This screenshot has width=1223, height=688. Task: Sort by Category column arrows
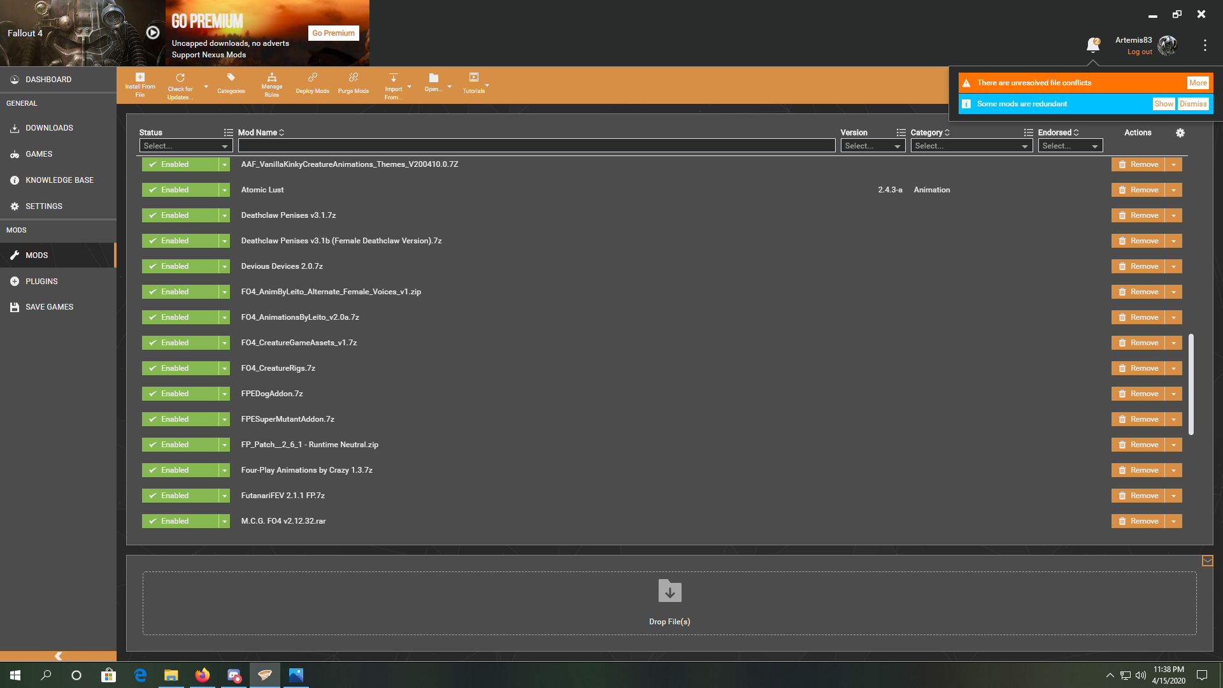947,133
